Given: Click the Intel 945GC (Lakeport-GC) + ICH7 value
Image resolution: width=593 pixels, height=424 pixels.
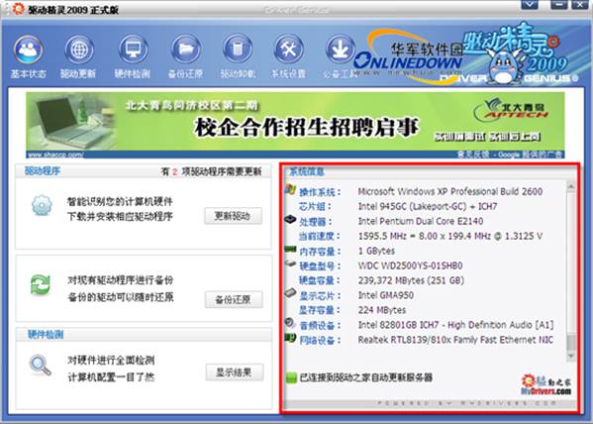Looking at the screenshot, I should tap(428, 206).
